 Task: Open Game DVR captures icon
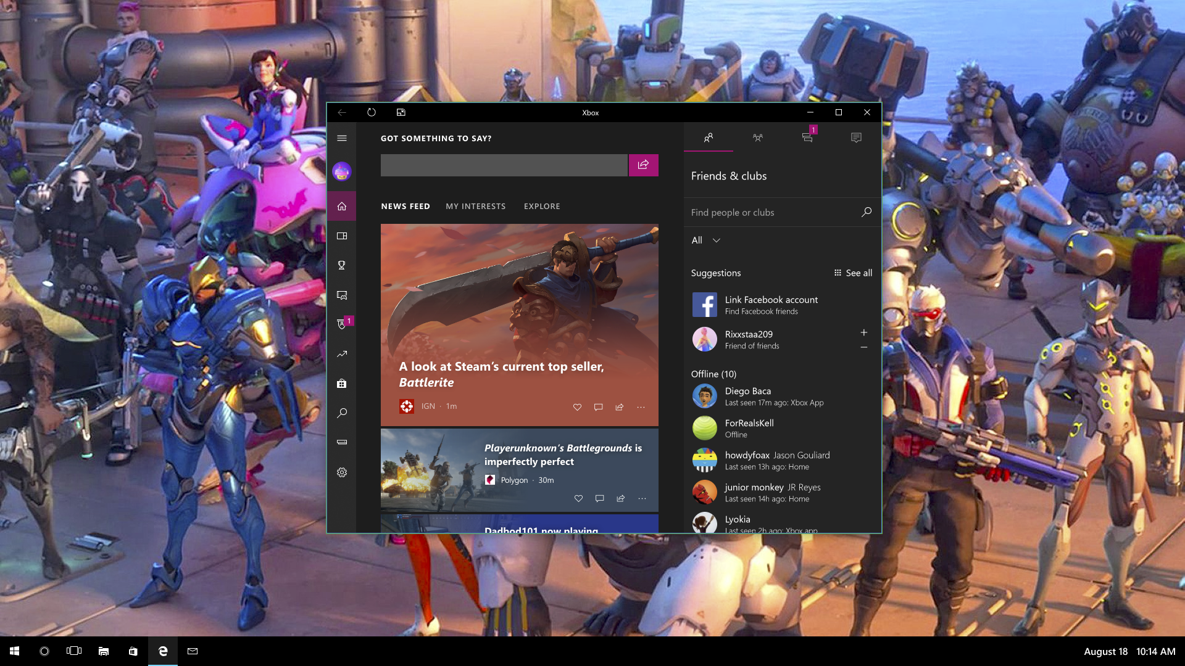(x=342, y=295)
